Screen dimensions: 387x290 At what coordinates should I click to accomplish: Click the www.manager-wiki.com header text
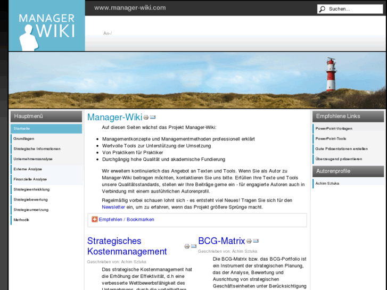(x=130, y=7)
